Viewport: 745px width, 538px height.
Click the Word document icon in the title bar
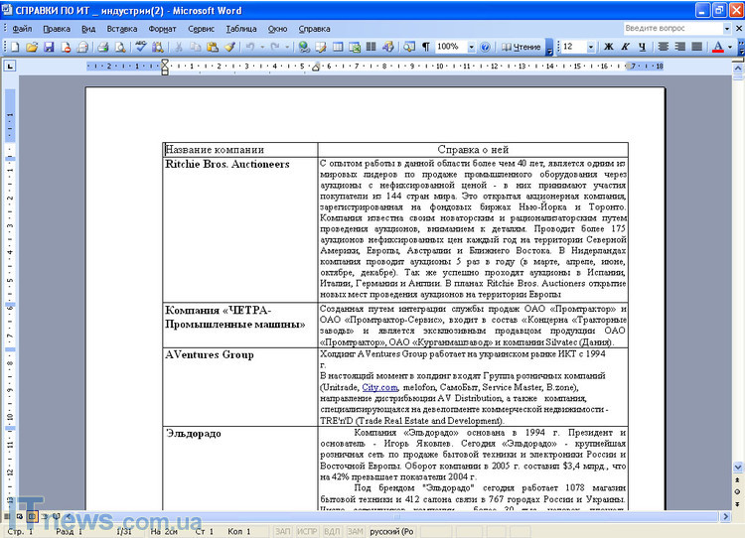click(x=7, y=10)
